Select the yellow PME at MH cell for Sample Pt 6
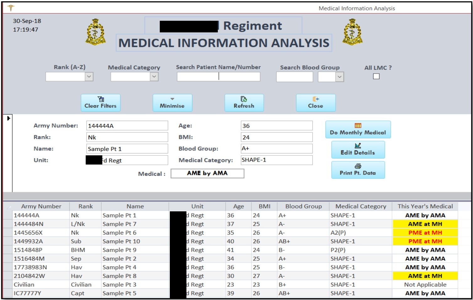The image size is (473, 300). click(x=425, y=233)
